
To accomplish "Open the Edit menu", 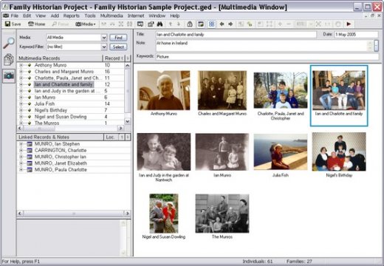I will tap(27, 16).
